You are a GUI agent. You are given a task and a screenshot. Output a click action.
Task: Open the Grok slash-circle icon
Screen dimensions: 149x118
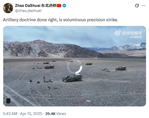[x=137, y=6]
